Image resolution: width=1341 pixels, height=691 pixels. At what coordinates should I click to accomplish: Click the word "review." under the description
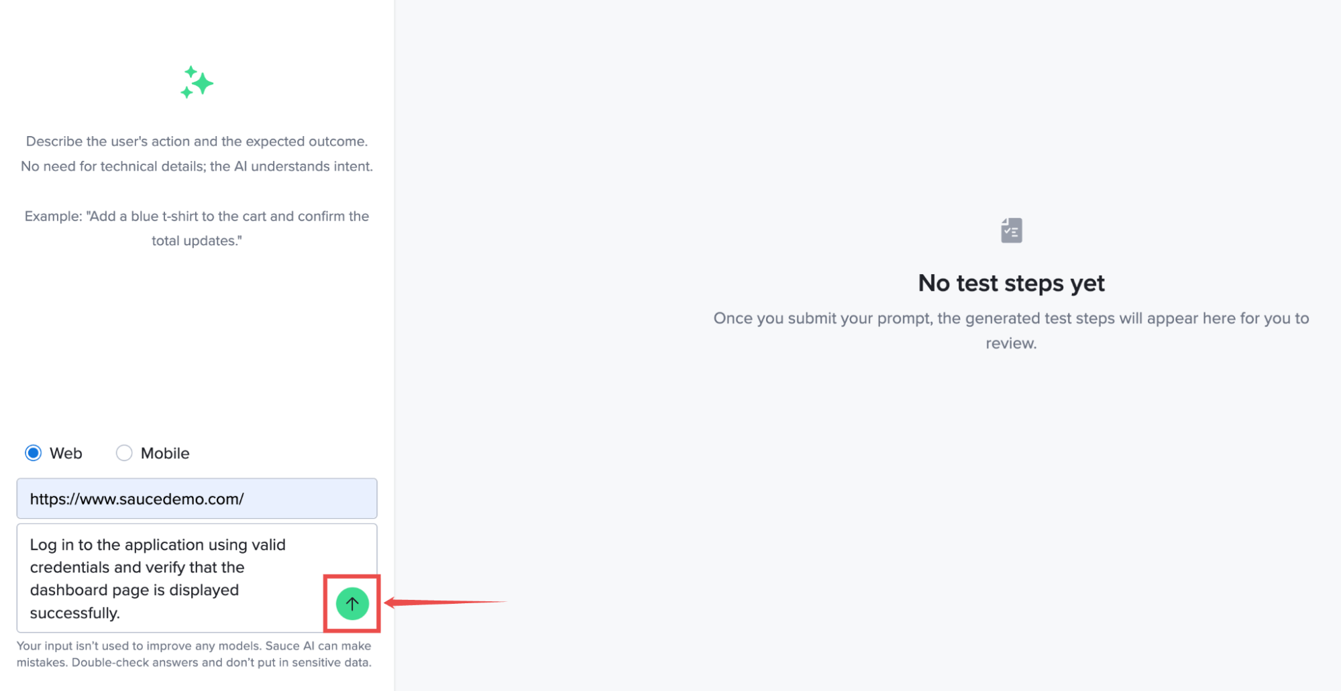(1011, 343)
